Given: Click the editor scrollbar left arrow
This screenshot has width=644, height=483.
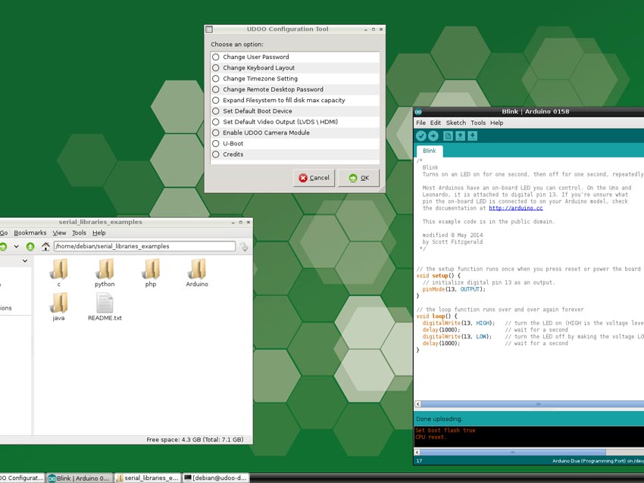Looking at the screenshot, I should pos(417,404).
